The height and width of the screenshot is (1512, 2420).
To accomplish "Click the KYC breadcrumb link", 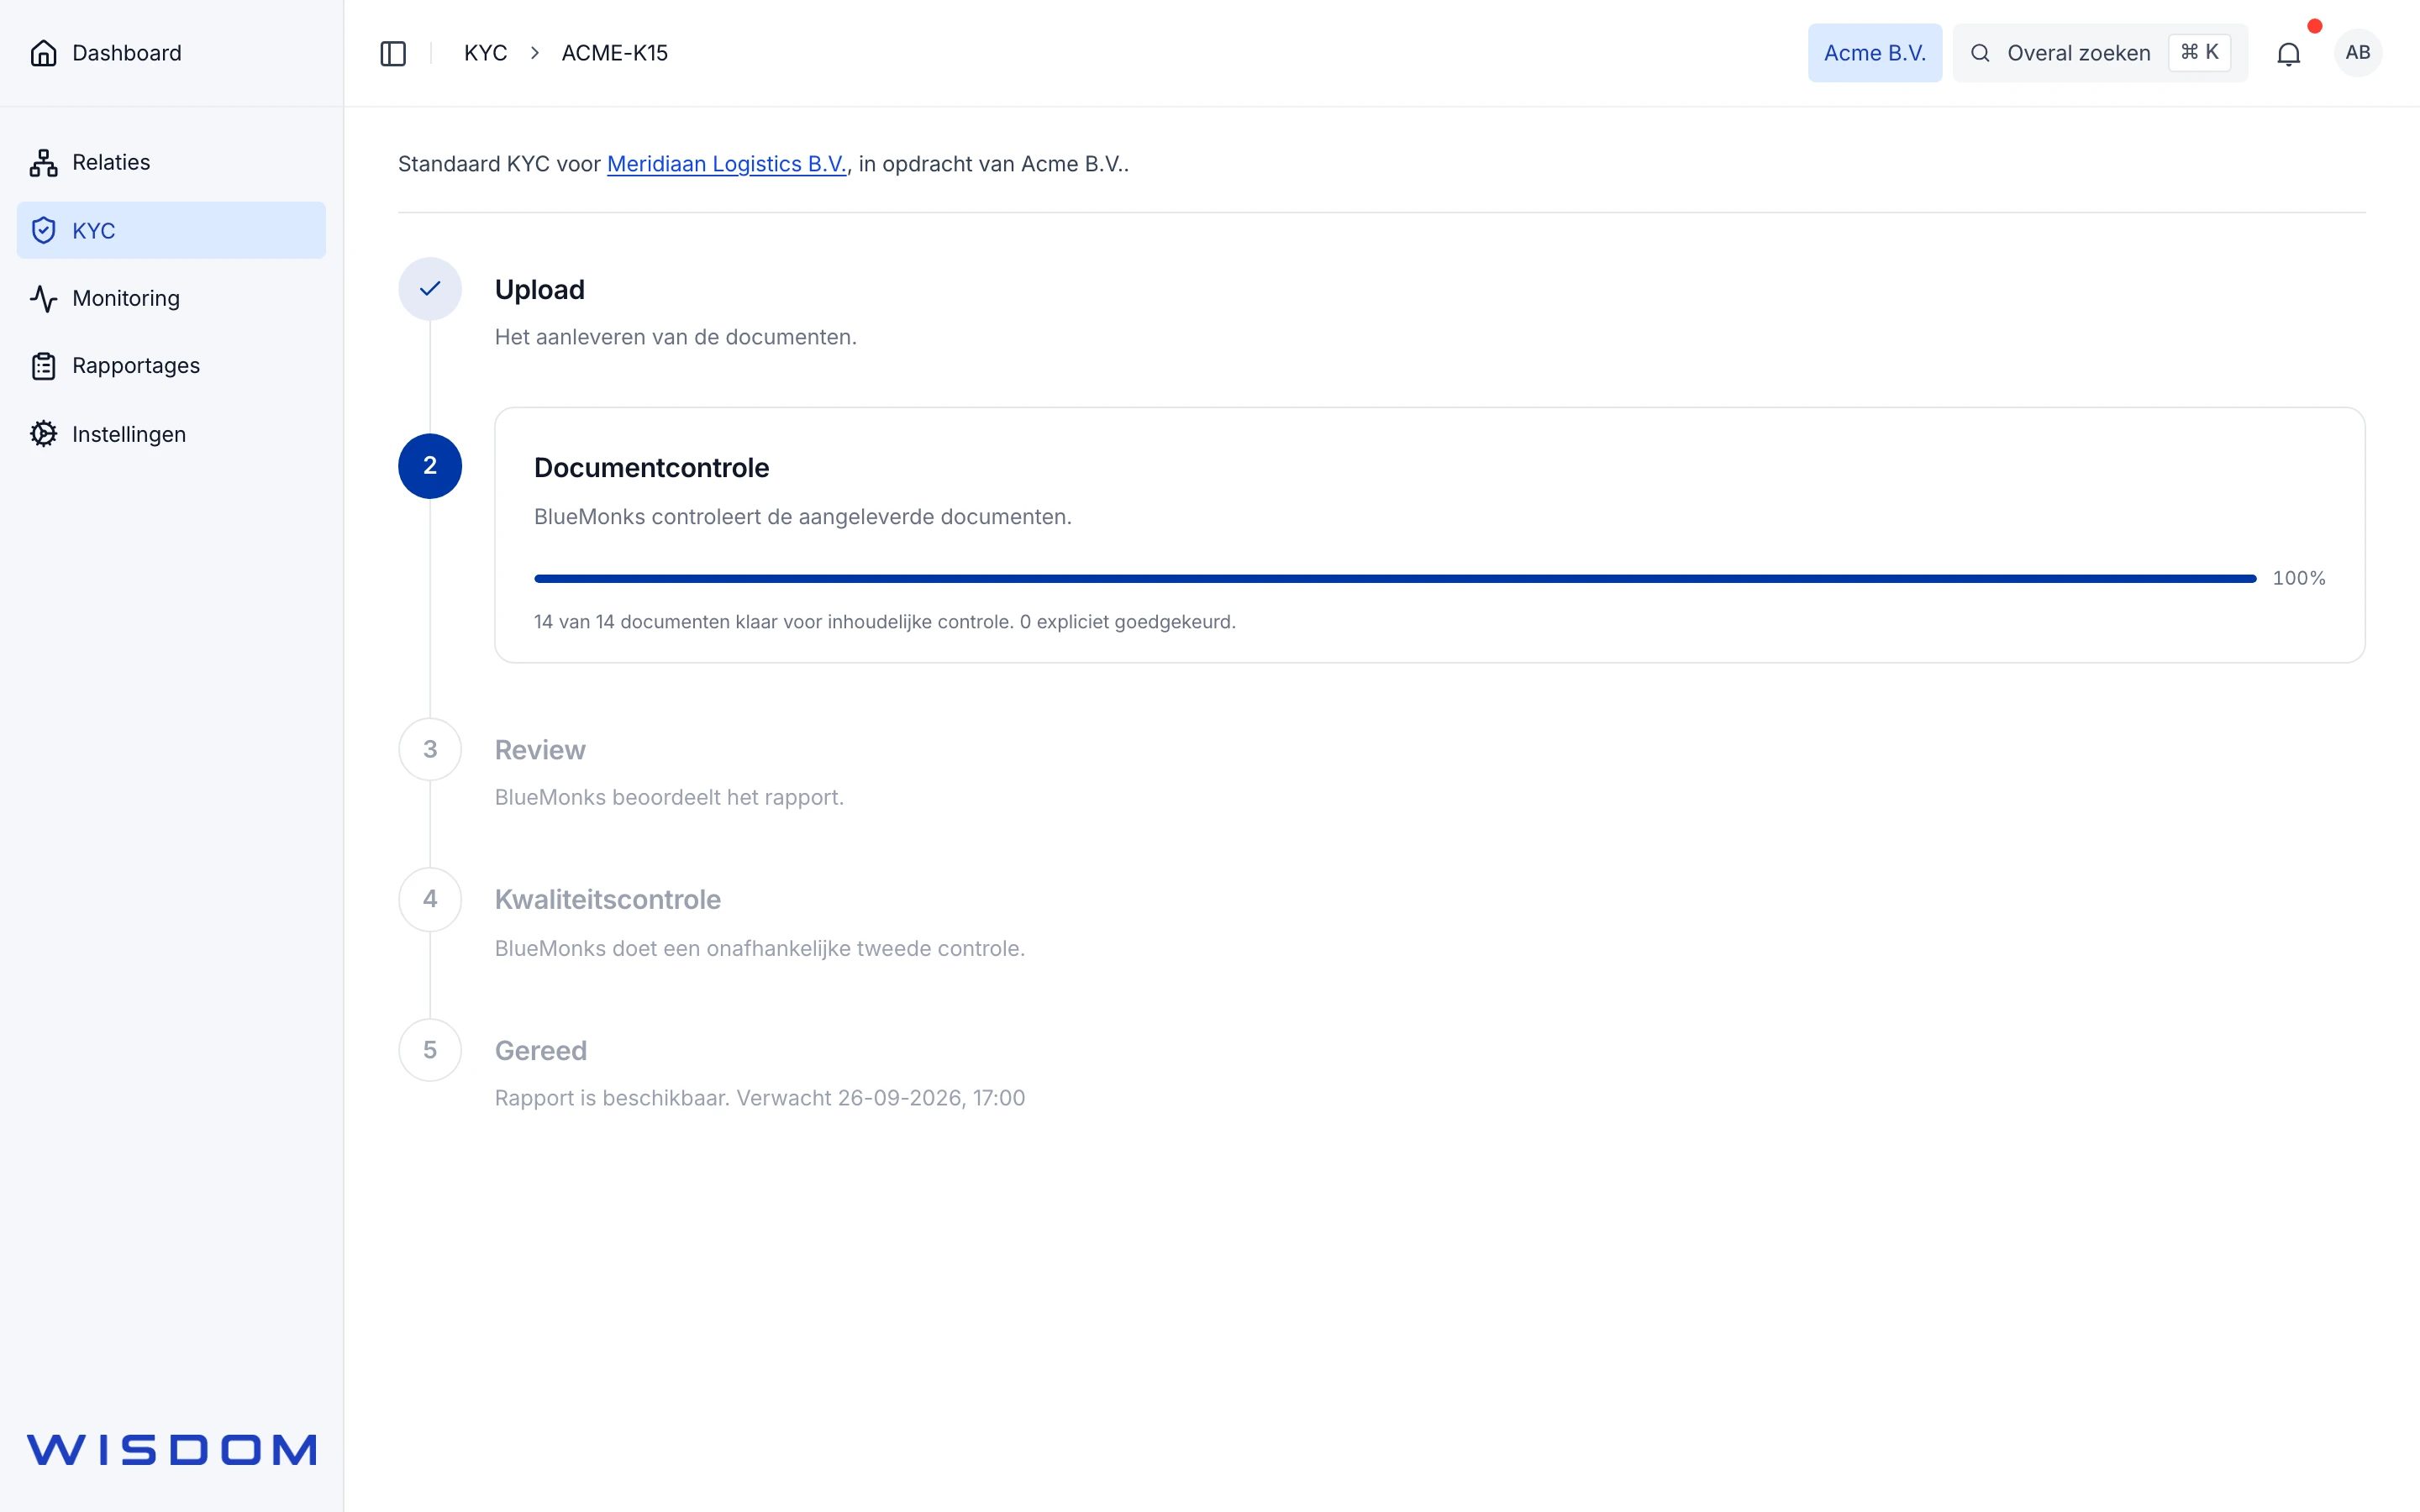I will [x=486, y=53].
